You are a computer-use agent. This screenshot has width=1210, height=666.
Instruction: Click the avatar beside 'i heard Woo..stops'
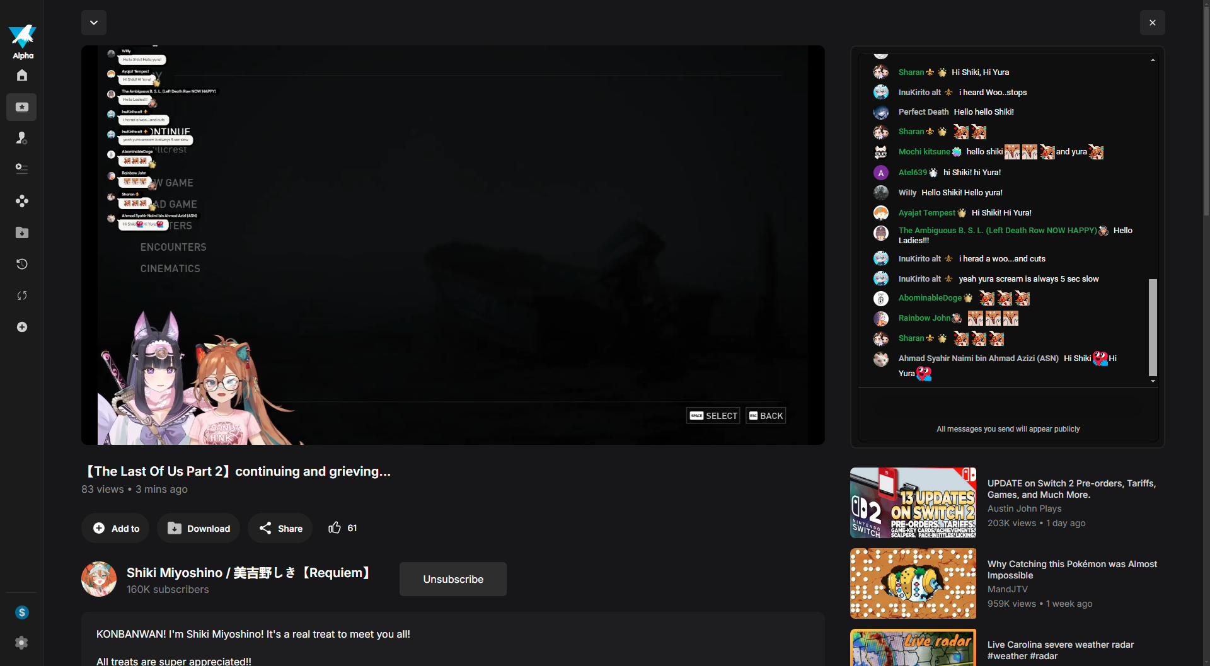(881, 93)
